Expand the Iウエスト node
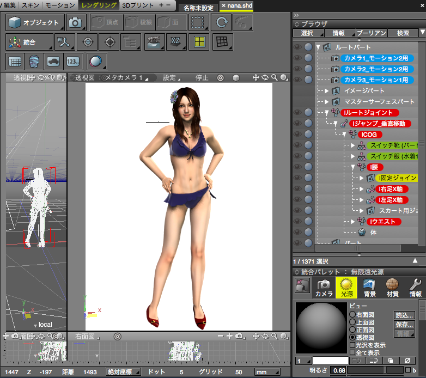Image resolution: width=426 pixels, height=378 pixels. (352, 222)
